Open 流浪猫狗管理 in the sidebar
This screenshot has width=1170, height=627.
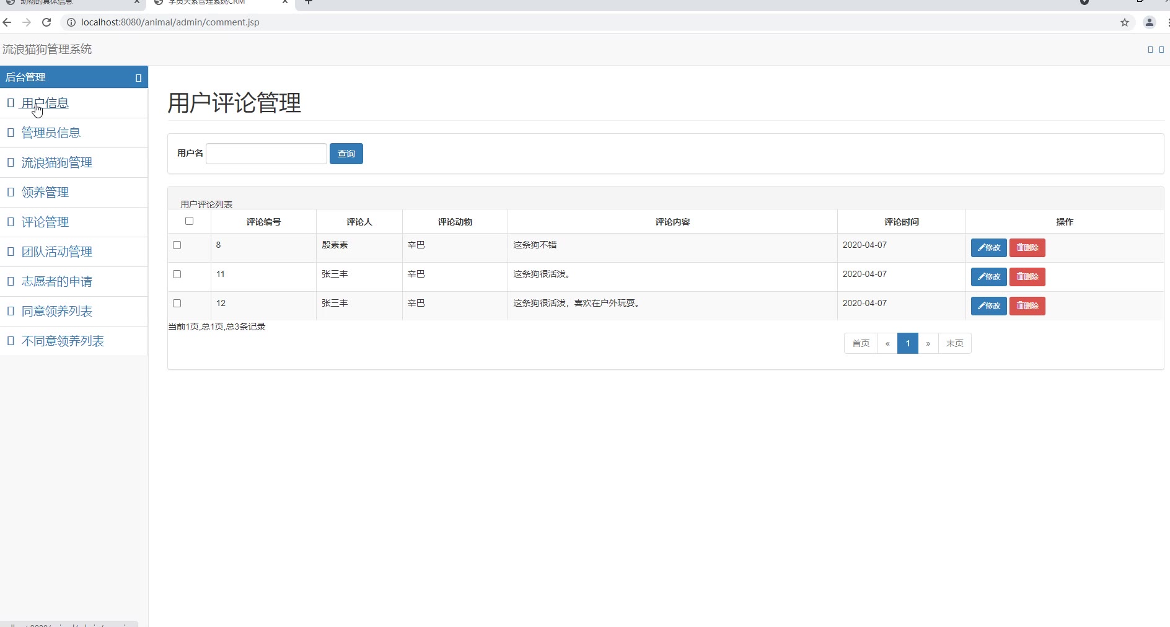(x=57, y=162)
